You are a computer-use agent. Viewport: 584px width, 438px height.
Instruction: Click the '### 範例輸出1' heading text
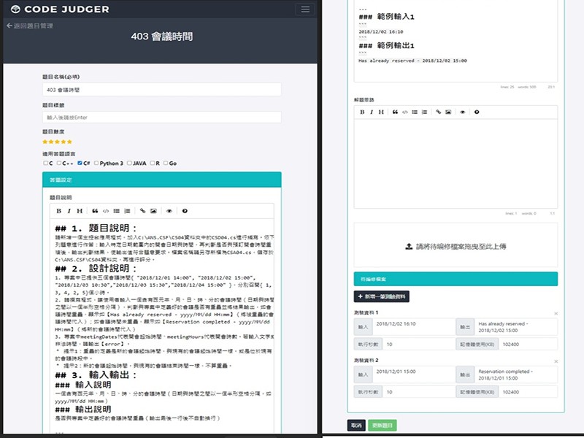coord(387,46)
